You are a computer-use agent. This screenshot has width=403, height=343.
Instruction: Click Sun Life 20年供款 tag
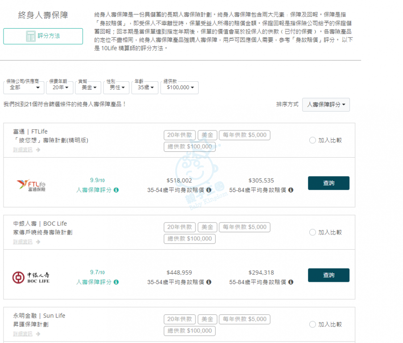(180, 319)
